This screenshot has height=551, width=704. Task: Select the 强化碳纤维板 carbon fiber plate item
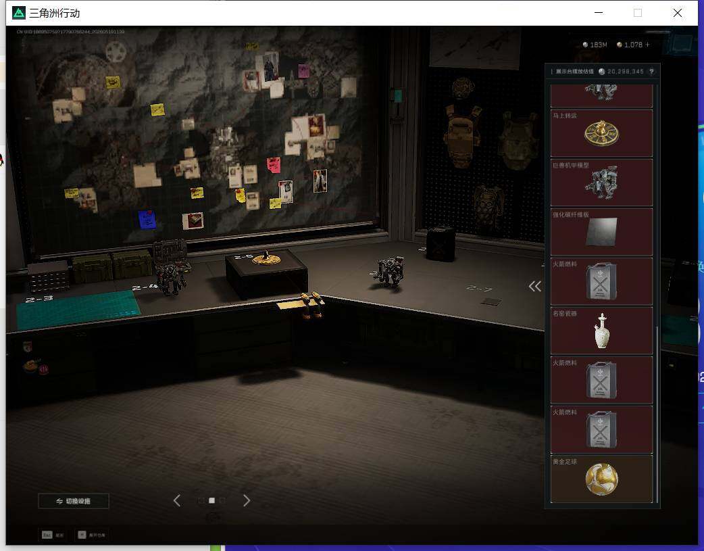point(601,231)
